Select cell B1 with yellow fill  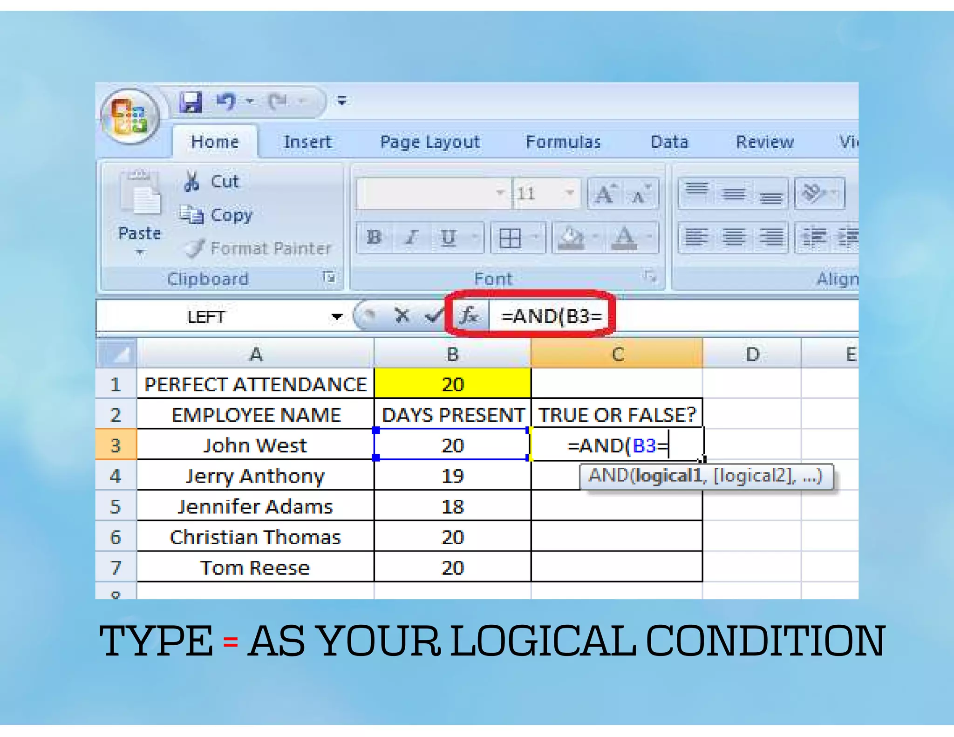pos(452,384)
